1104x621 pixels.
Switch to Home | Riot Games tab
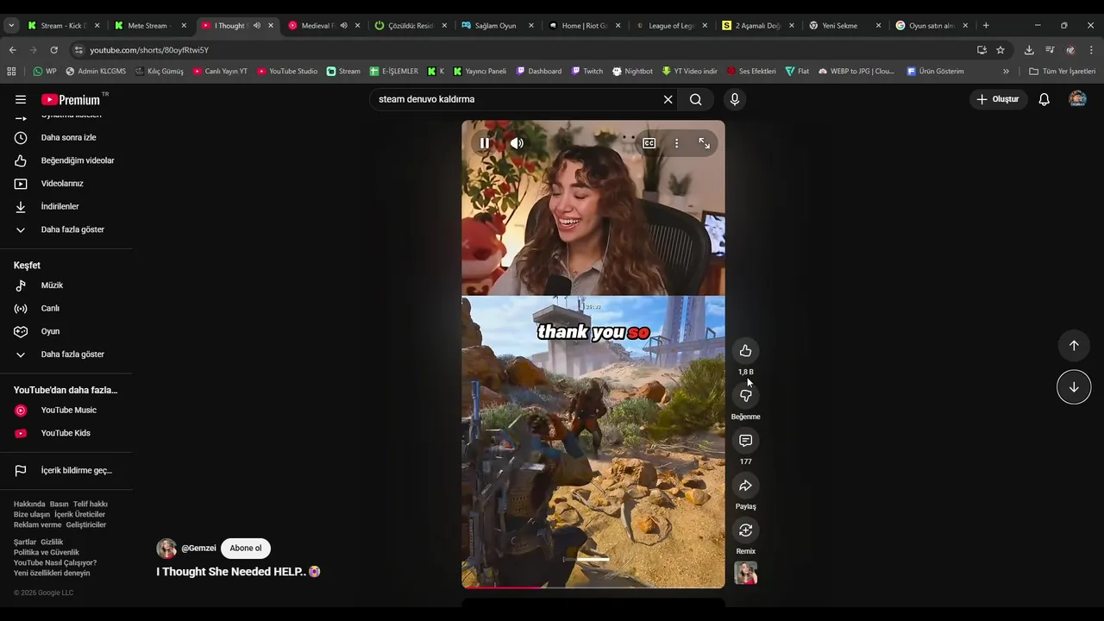585,26
